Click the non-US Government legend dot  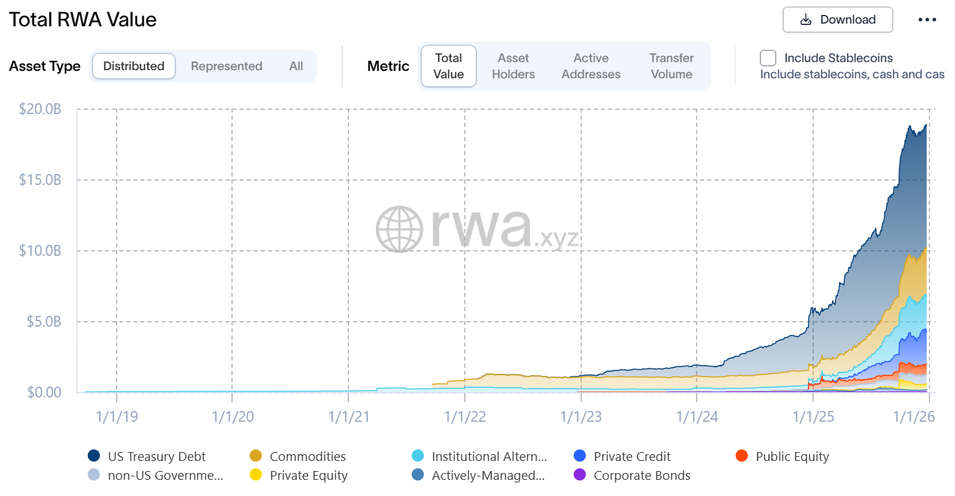(94, 475)
